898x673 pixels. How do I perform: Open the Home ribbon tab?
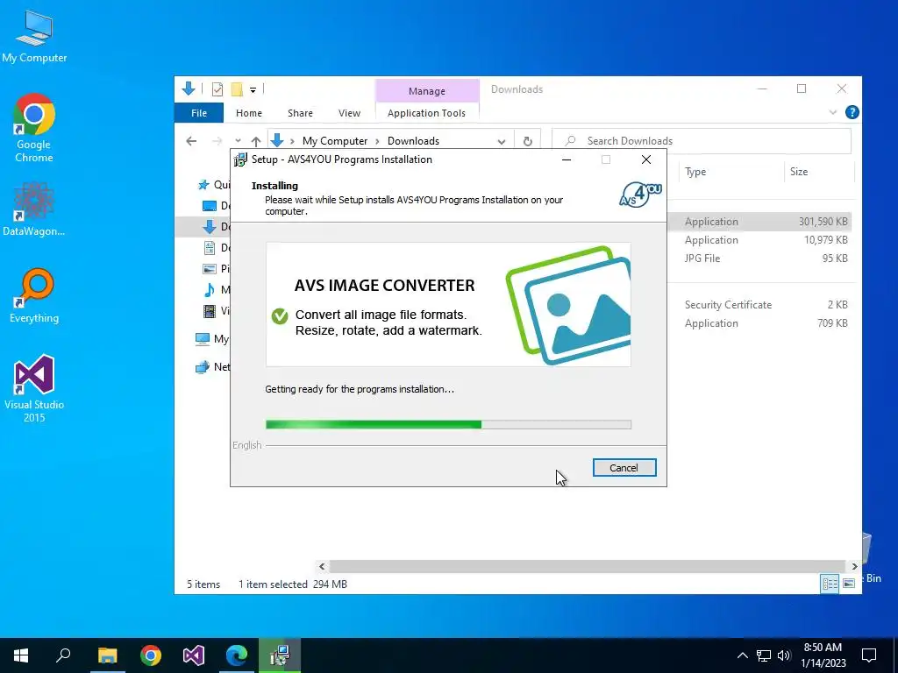[x=248, y=113]
